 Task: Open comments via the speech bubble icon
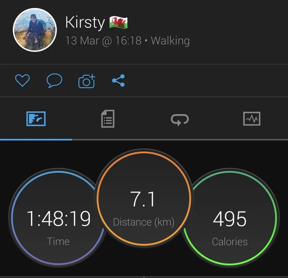(54, 80)
